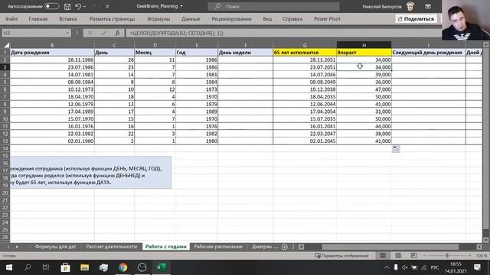Screen dimensions: 490x275
Task: Select column H header
Action: [364, 45]
